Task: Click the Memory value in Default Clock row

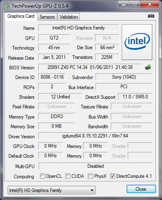Action: tap(96, 156)
